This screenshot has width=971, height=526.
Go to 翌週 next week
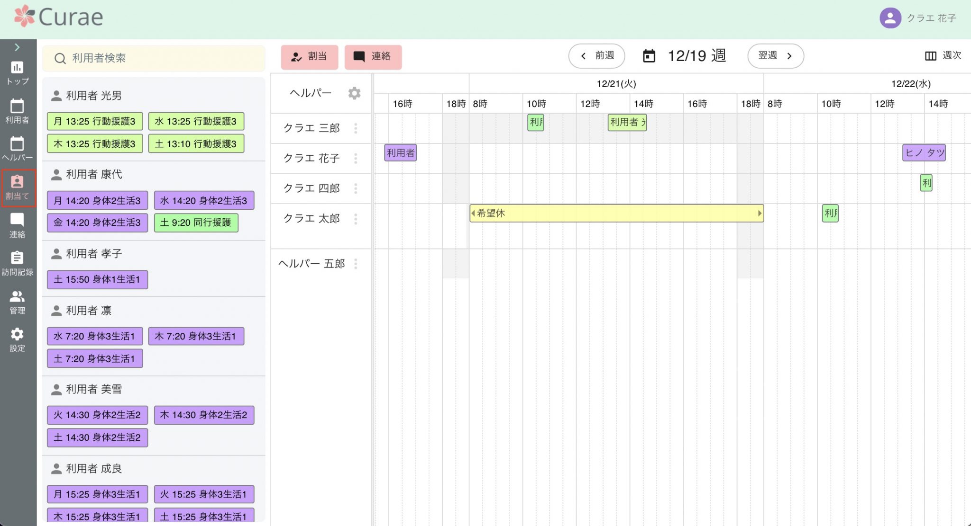click(776, 56)
